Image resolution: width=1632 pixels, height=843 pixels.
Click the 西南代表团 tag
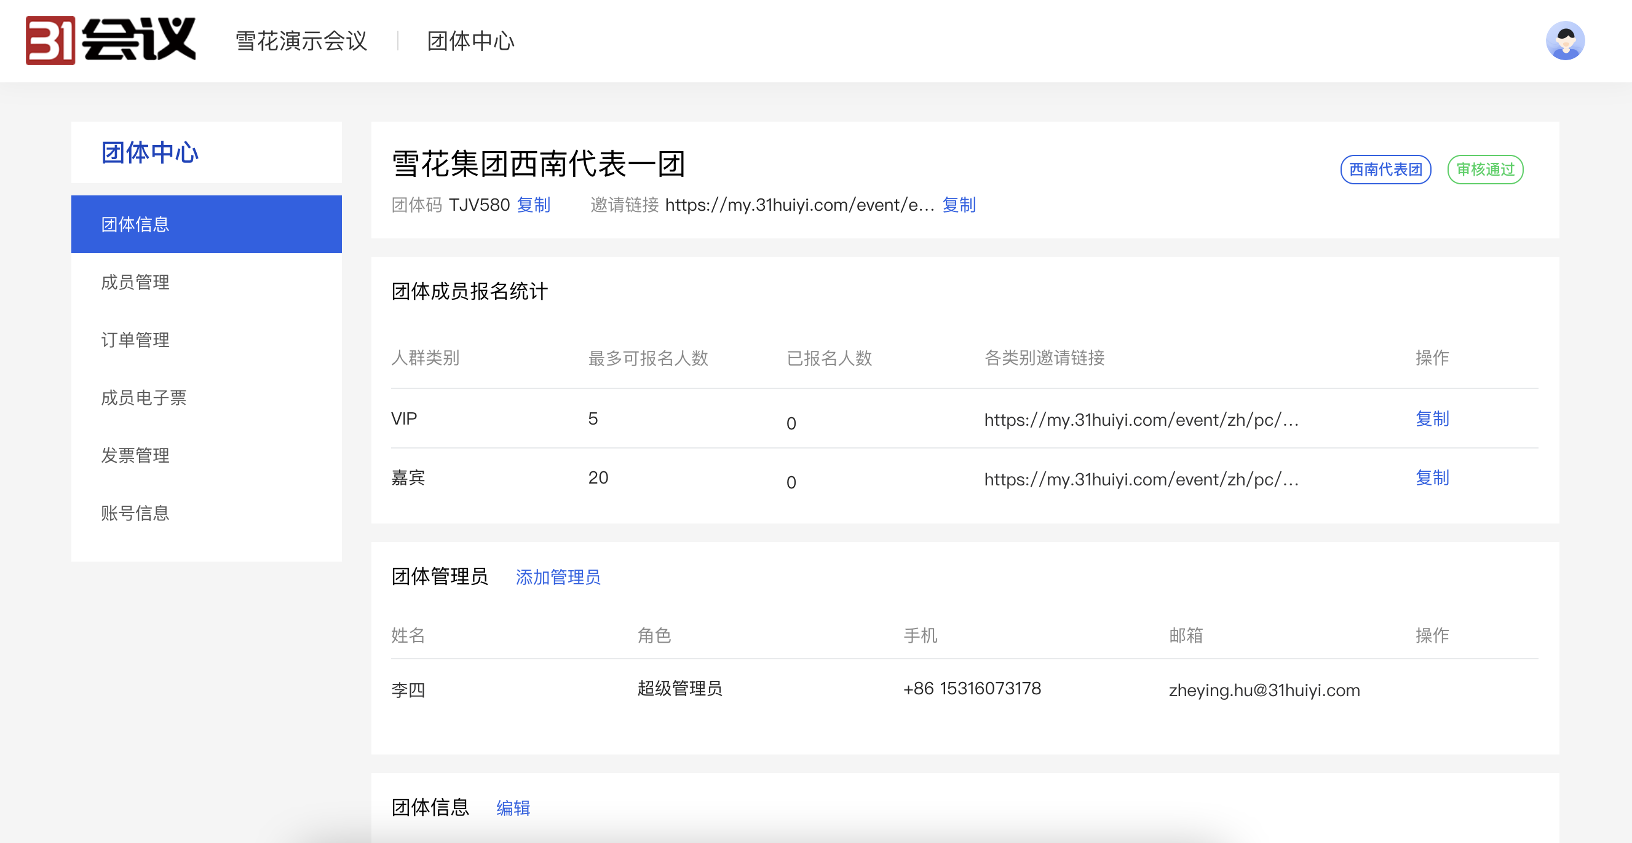point(1385,170)
